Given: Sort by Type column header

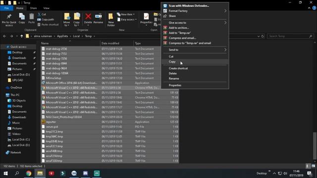Looking at the screenshot, I should (x=147, y=43).
